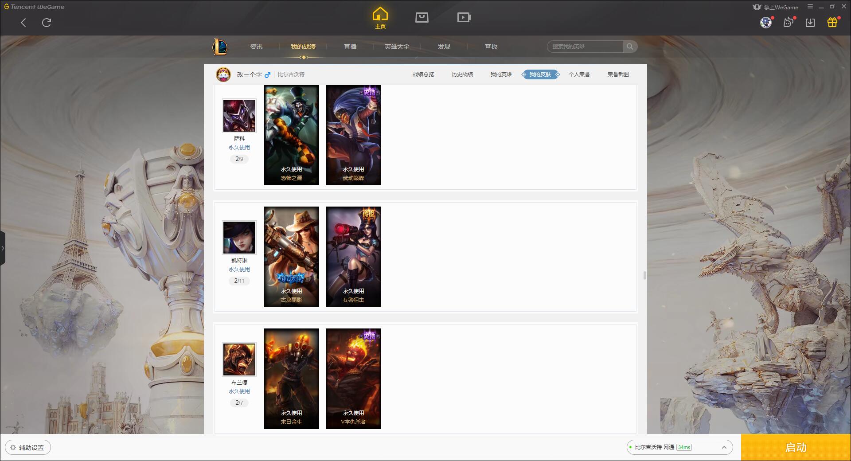Open the 个人荣誉 sub-tab

579,74
